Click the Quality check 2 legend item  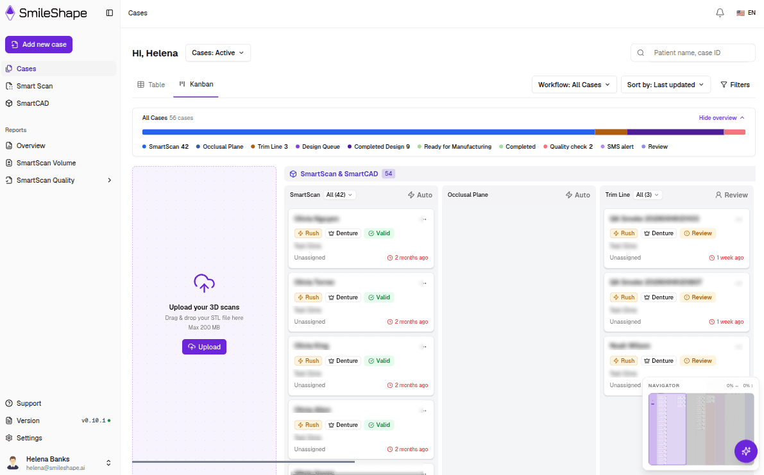tap(568, 147)
